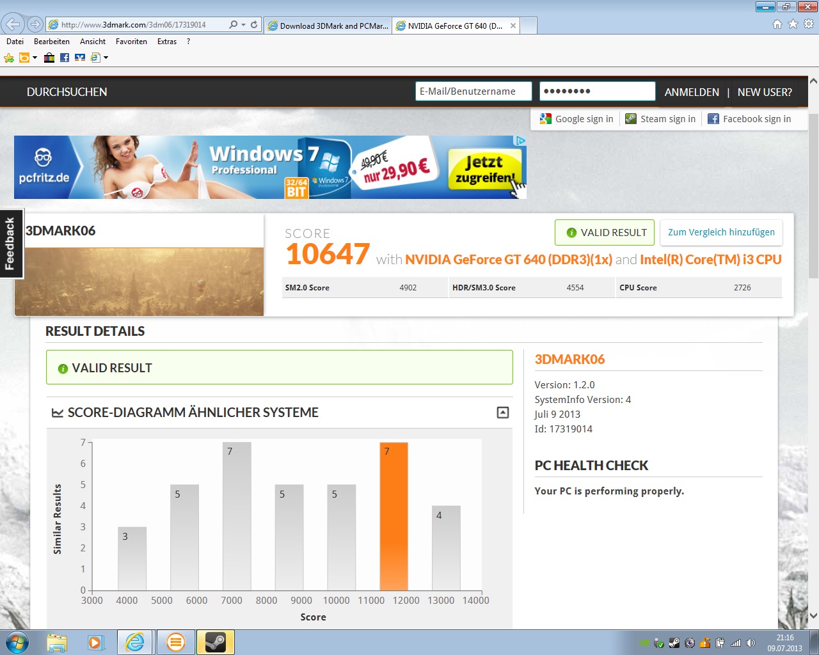This screenshot has width=819, height=655.
Task: Click the line-chart icon beside SCORE-DIAGRAMM heading
Action: (x=58, y=413)
